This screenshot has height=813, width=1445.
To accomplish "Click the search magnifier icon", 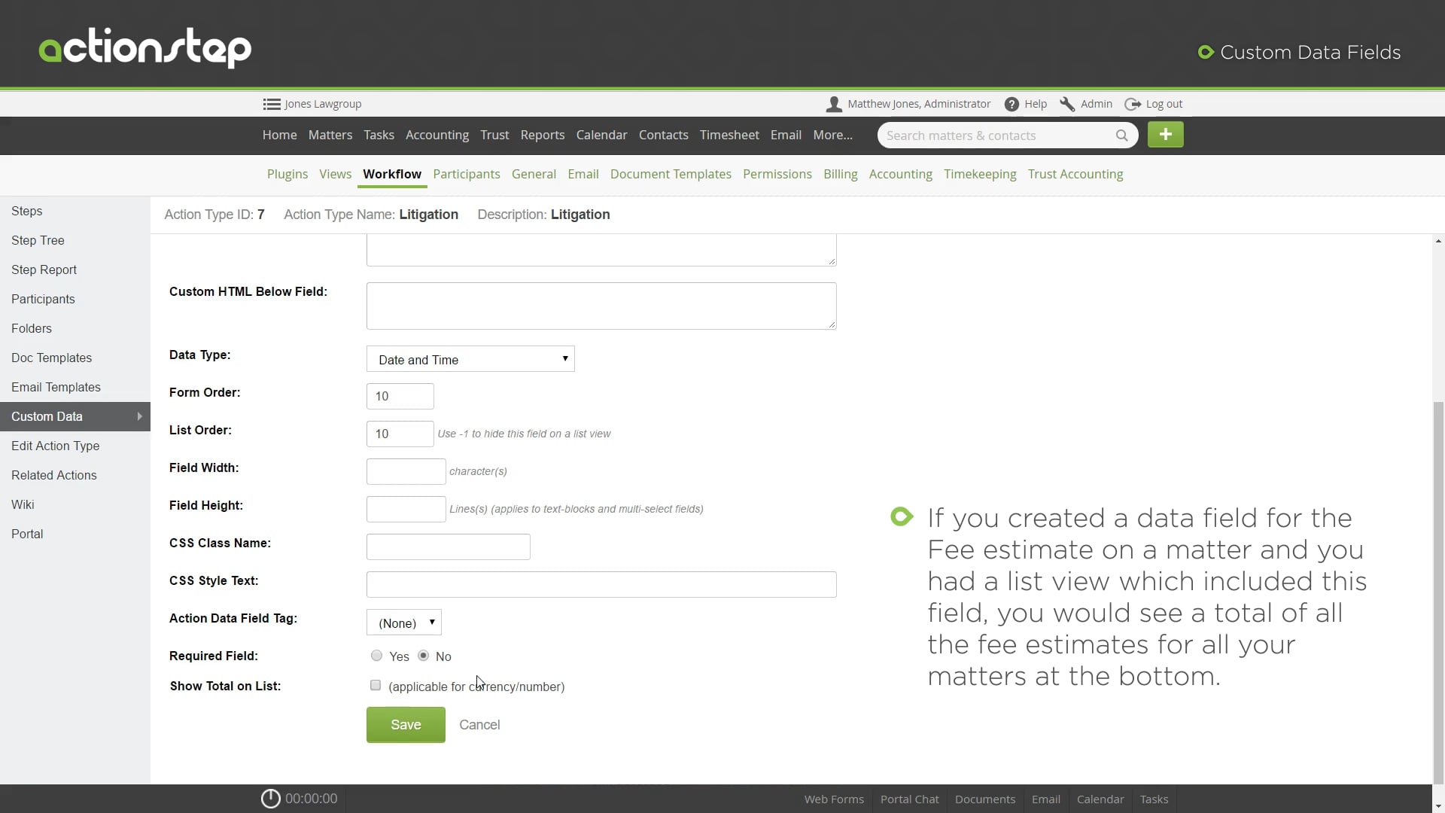I will [x=1121, y=135].
